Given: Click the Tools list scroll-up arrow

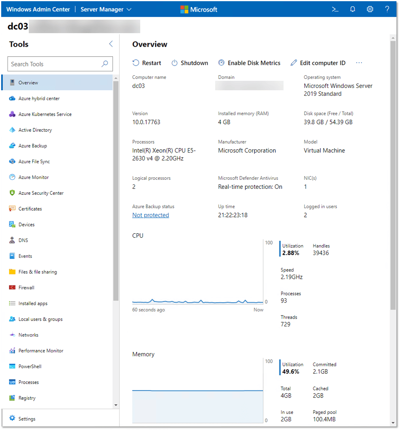Looking at the screenshot, I should click(116, 78).
